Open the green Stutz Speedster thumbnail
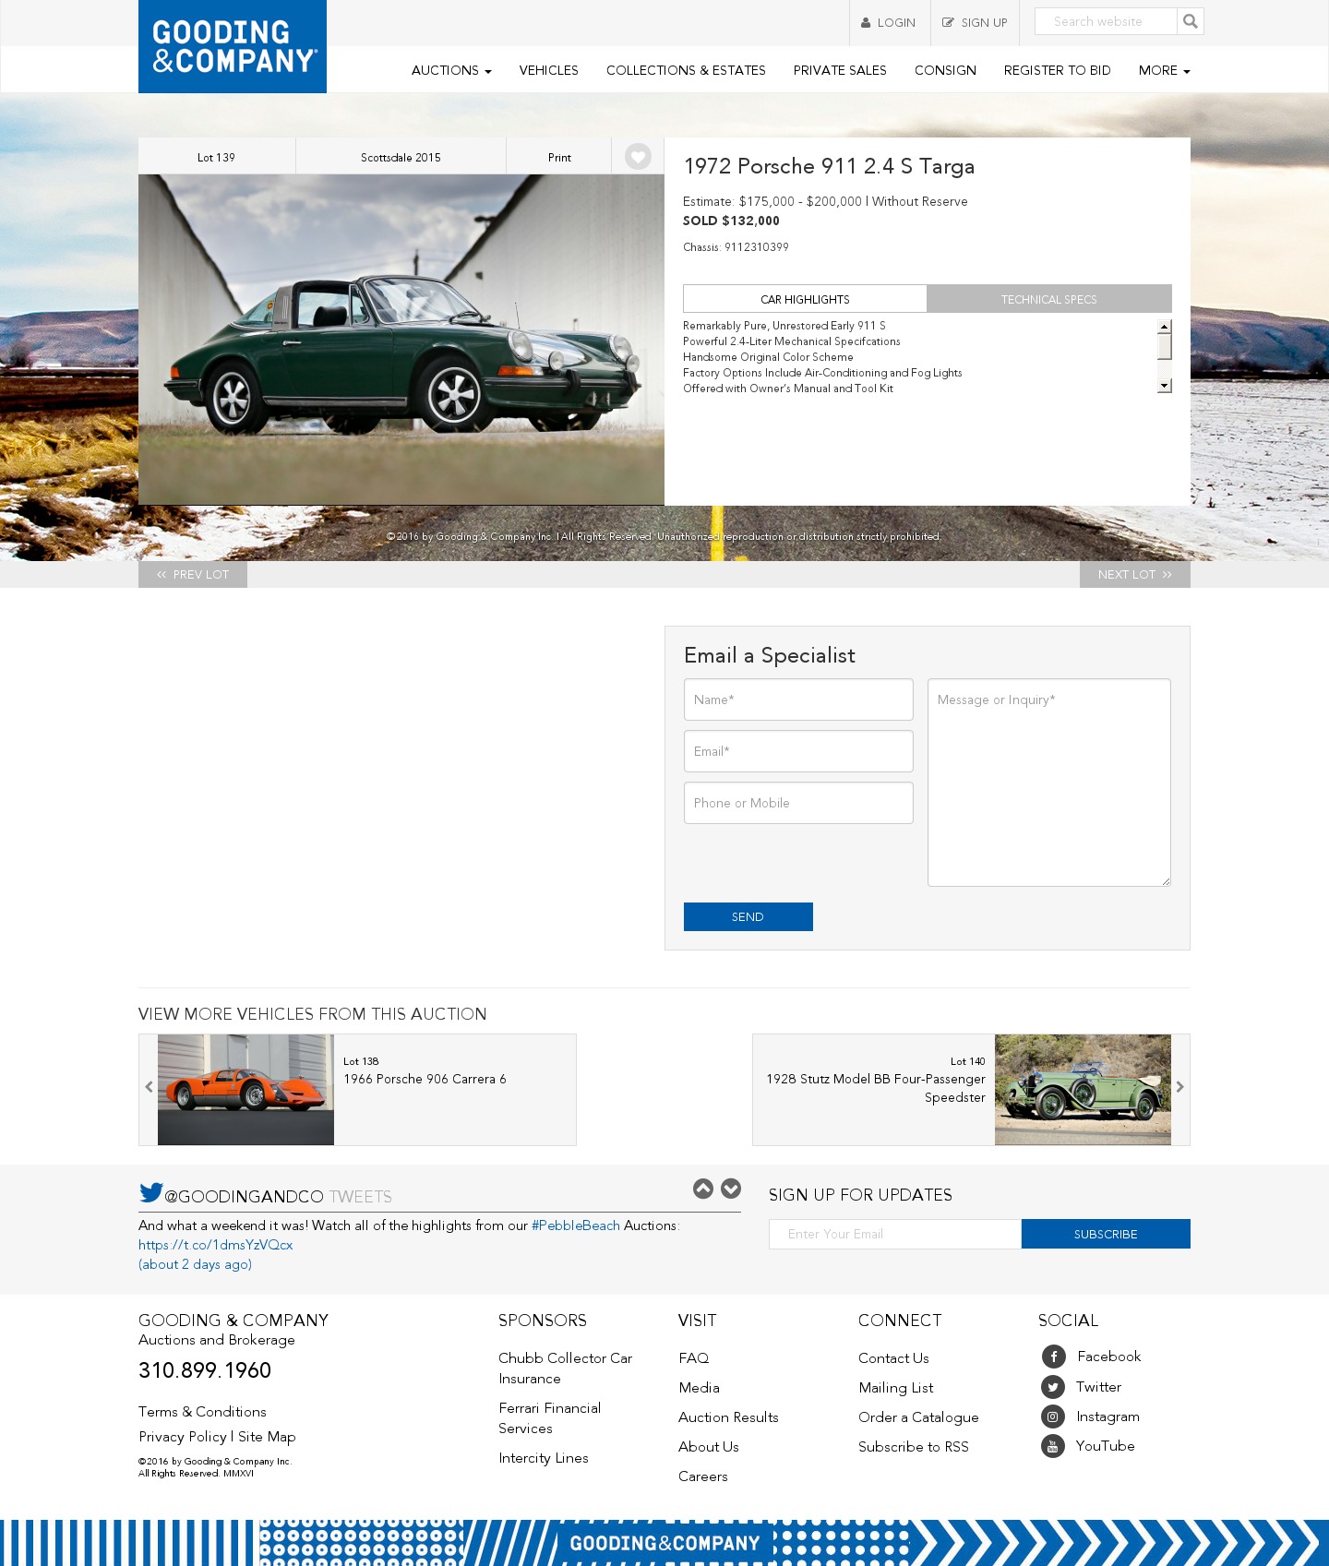 pyautogui.click(x=1083, y=1090)
